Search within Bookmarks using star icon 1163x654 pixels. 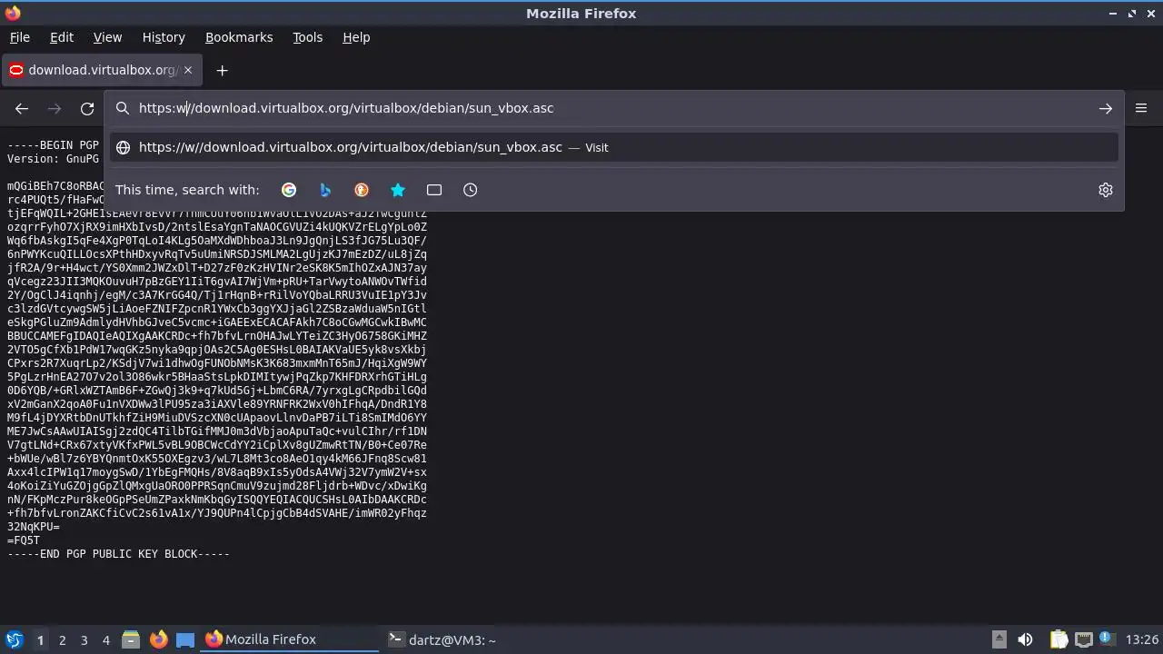pos(398,190)
